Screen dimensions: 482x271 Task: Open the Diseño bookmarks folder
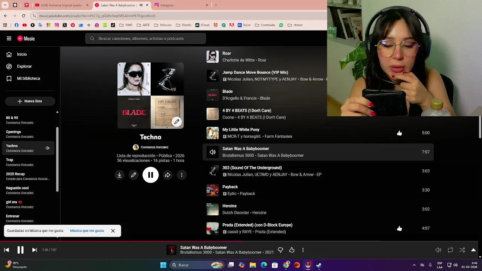point(184,25)
